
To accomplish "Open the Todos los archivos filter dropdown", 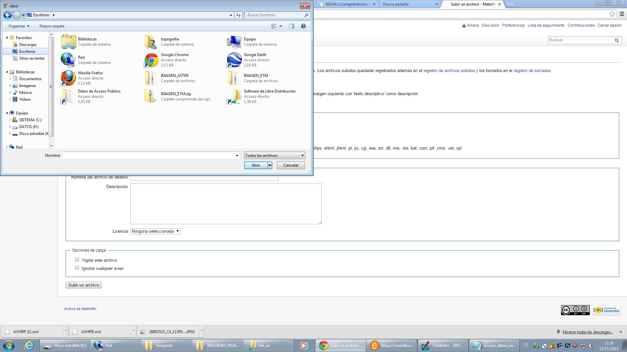I will click(x=274, y=155).
